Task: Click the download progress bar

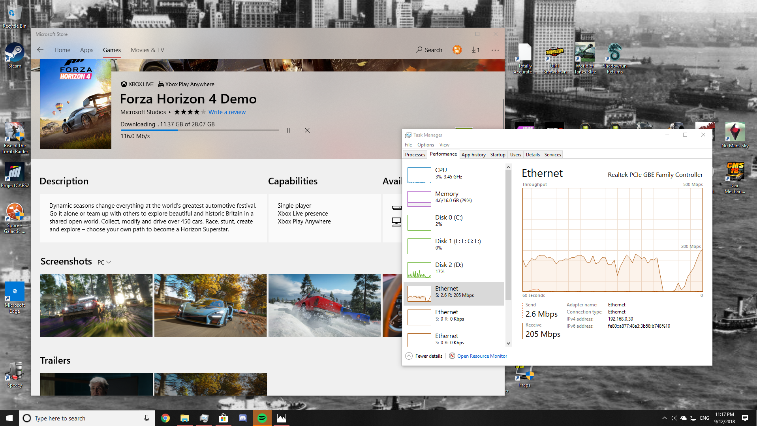Action: click(x=199, y=130)
